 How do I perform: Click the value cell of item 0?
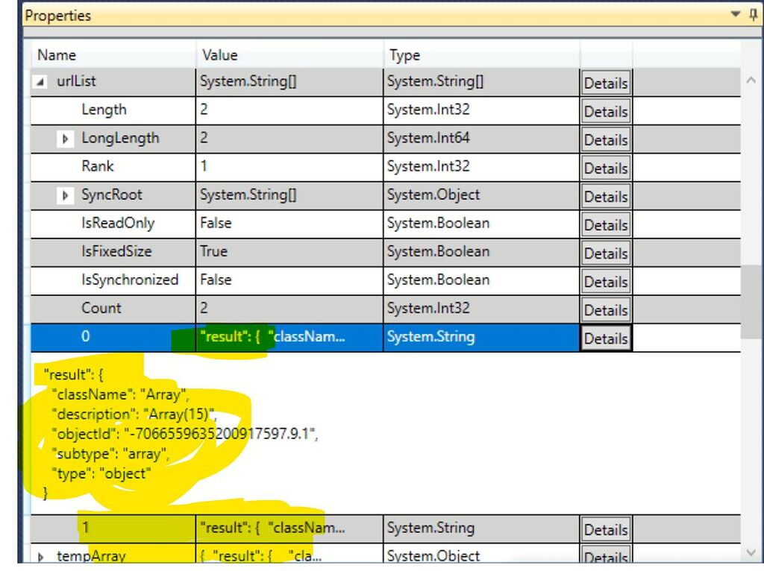(x=289, y=338)
